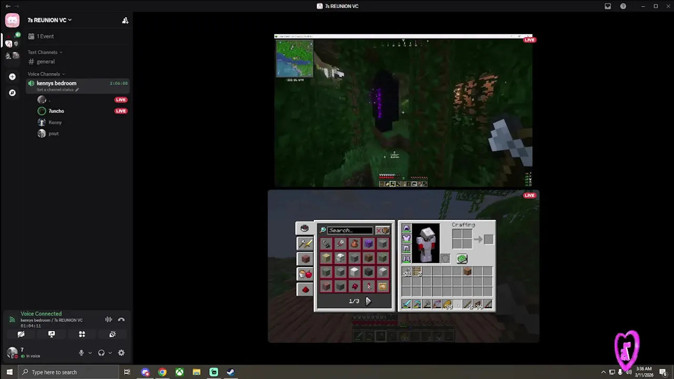Disconnect from voice with the phone icon
The width and height of the screenshot is (674, 379).
(121, 320)
